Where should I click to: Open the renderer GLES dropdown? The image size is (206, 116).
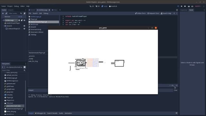pos(198,6)
